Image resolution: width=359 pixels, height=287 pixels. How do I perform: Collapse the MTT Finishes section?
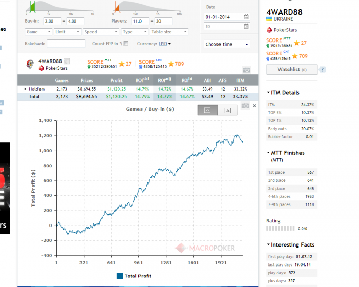pos(268,152)
